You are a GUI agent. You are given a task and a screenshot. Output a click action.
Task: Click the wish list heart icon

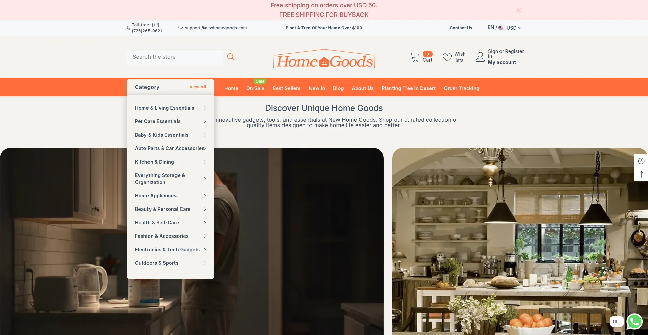point(447,57)
